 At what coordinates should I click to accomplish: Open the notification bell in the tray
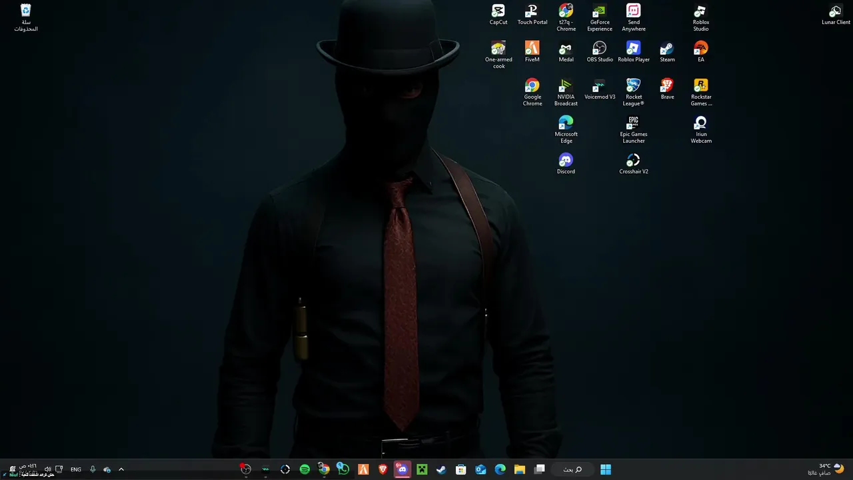12,469
